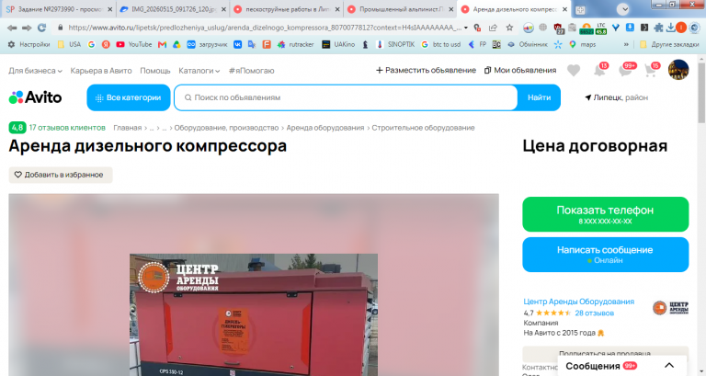Open the uBlock shield extension icon
Image resolution: width=706 pixels, height=376 pixels.
[558, 28]
